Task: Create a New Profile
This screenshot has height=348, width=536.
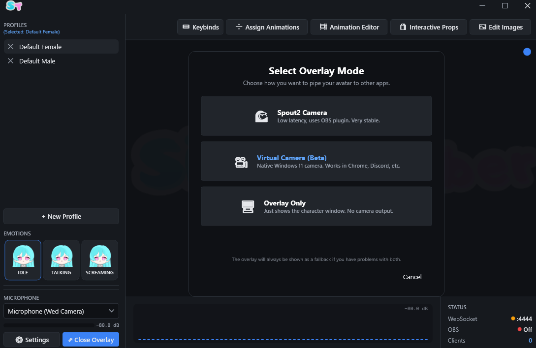Action: 61,216
